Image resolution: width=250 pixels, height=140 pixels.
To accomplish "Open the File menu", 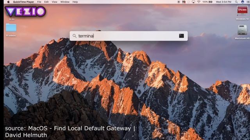I will click(x=39, y=2).
